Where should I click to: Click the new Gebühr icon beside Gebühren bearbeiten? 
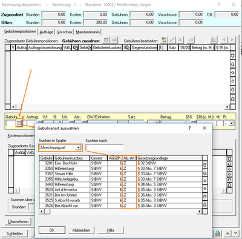pyautogui.click(x=164, y=40)
